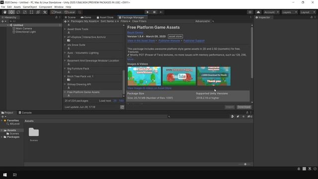This screenshot has width=318, height=179.
Task: Refresh the package list
Action: [x=122, y=107]
